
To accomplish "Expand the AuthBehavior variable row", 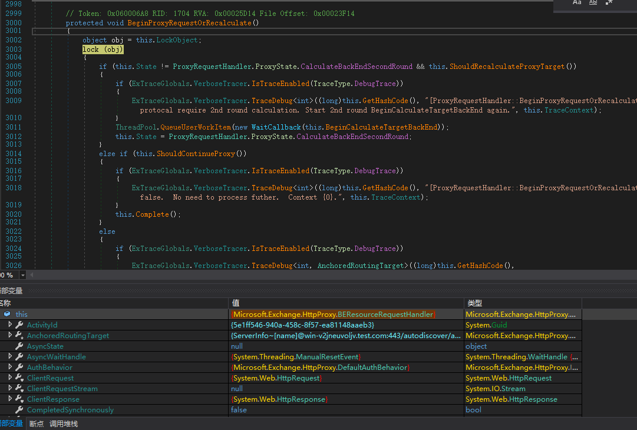I will (x=10, y=366).
